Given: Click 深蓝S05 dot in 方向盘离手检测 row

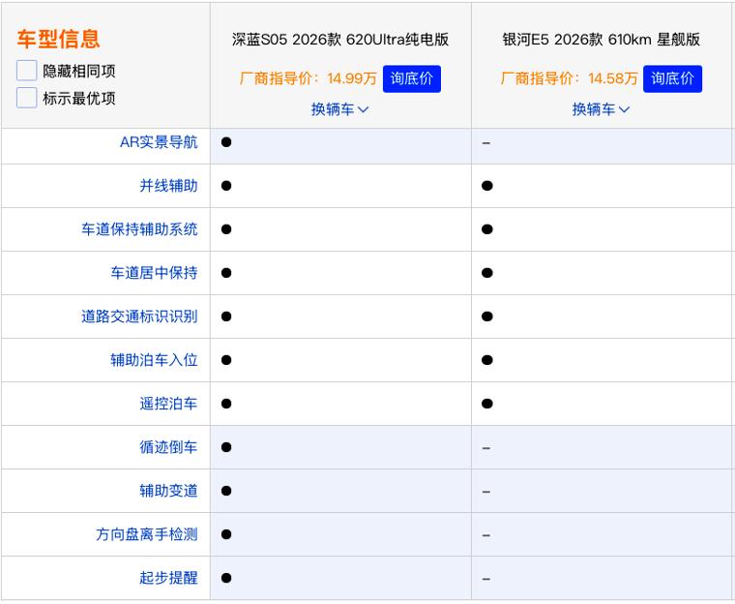Looking at the screenshot, I should point(226,534).
